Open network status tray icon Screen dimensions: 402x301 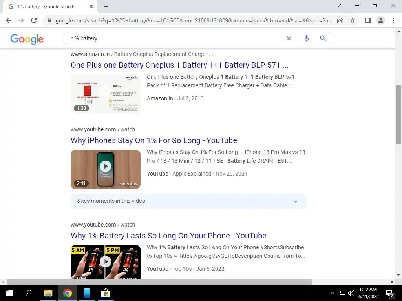[x=342, y=293]
